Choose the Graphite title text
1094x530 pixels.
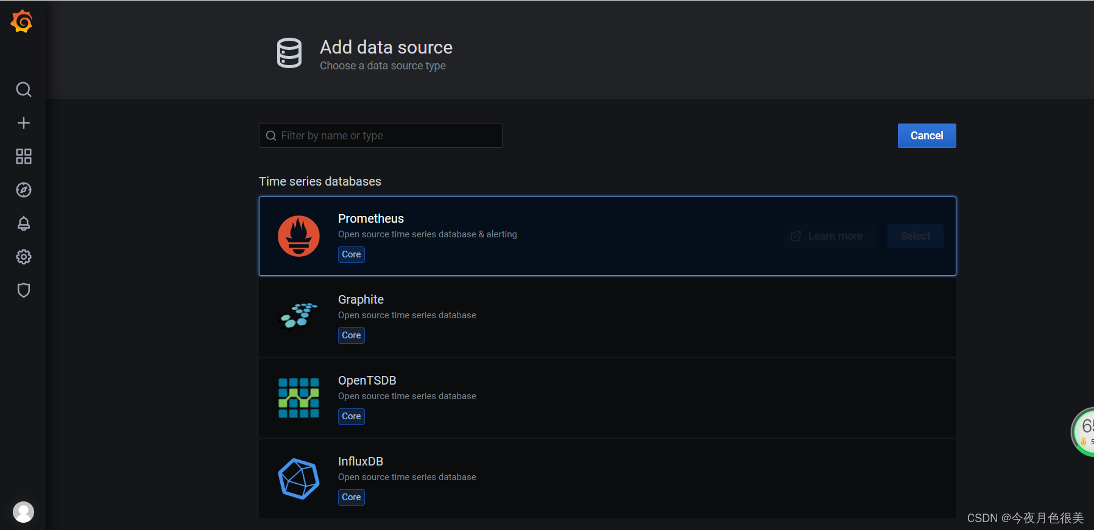[361, 299]
